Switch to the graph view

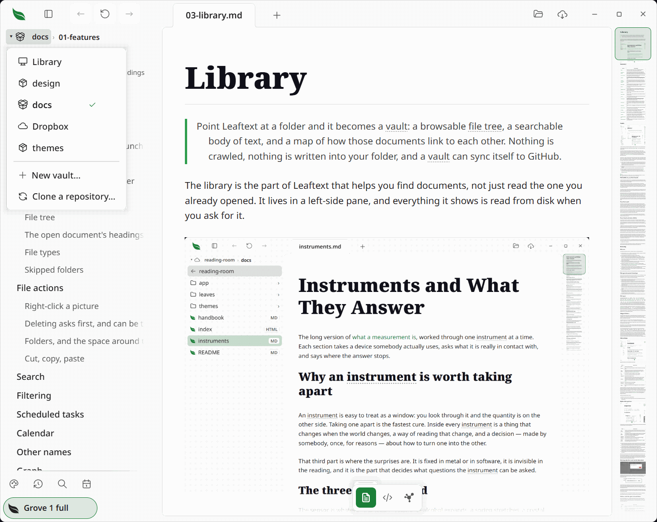(409, 497)
